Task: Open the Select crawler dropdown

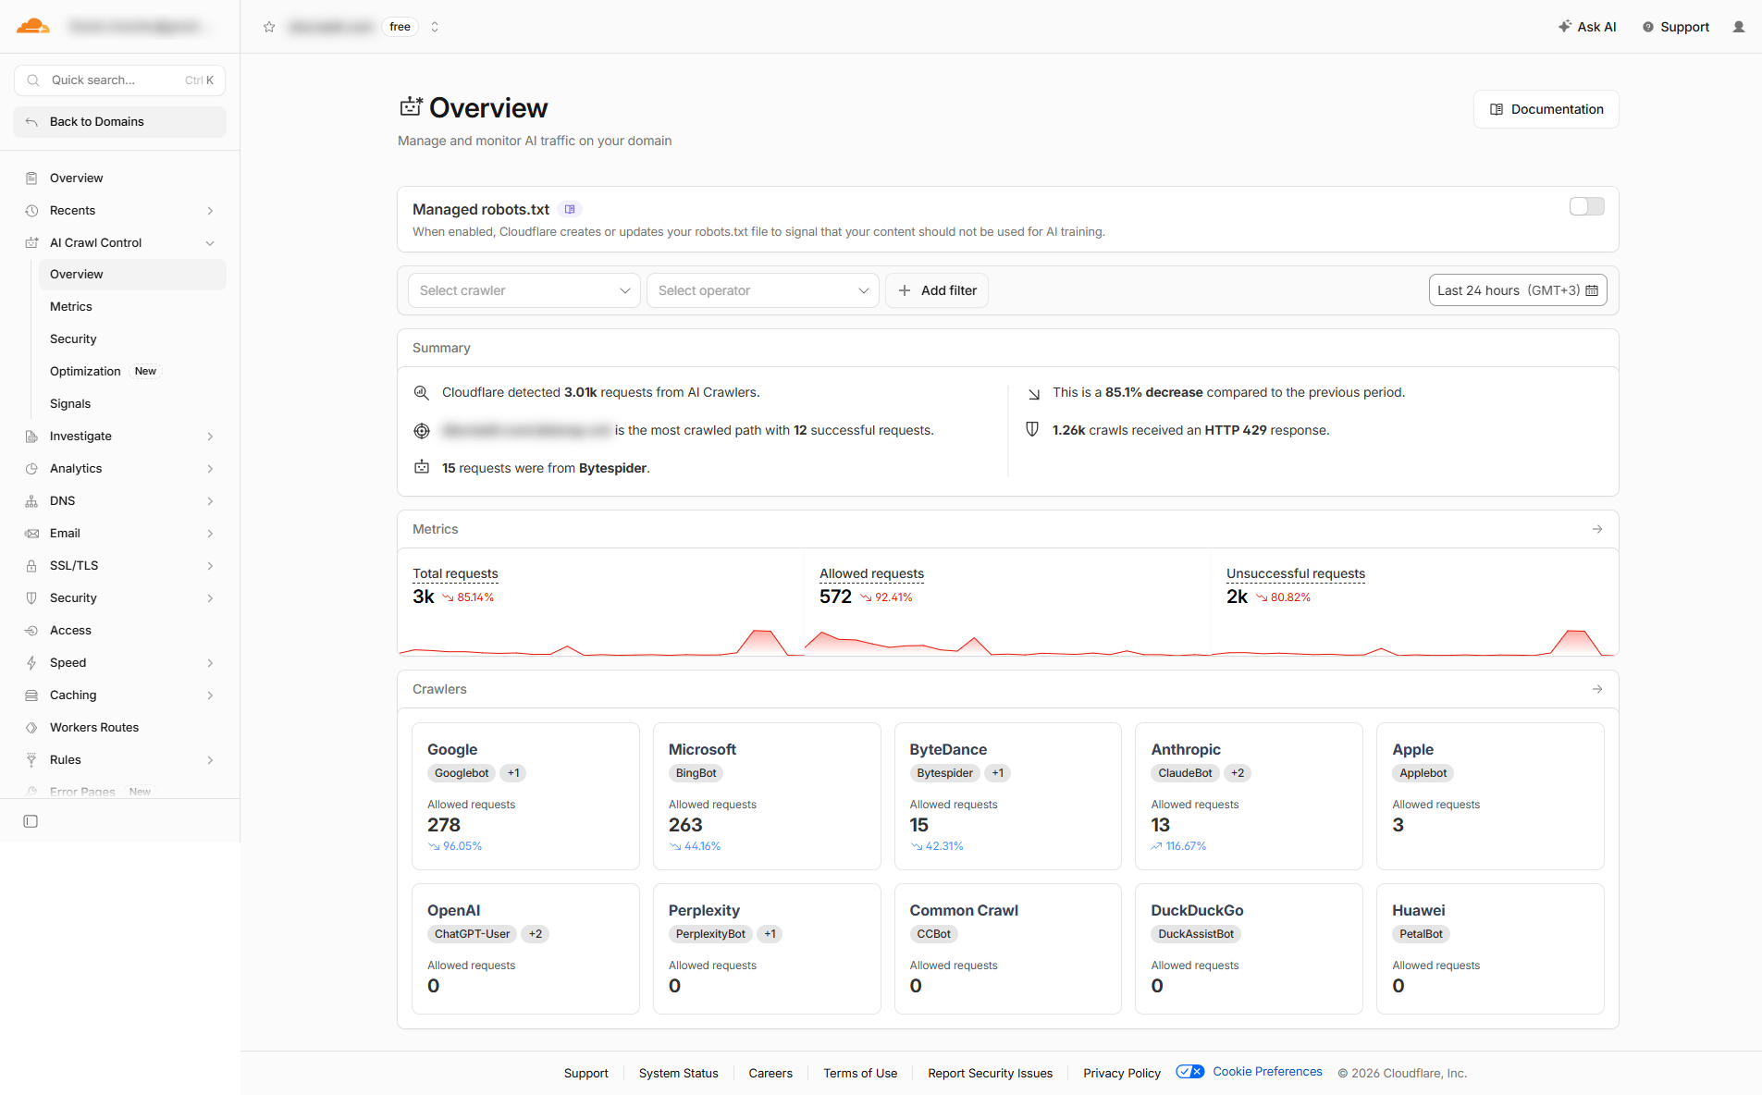Action: point(524,290)
